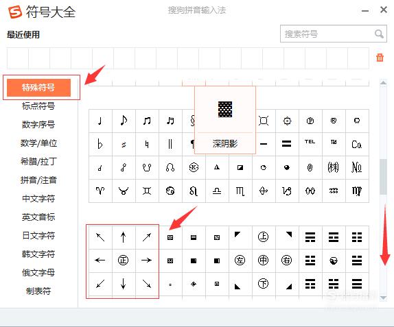
Task: Switch to 标点符号 category
Action: [x=38, y=106]
